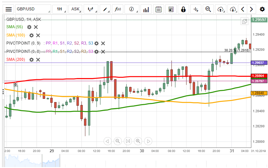The width and height of the screenshot is (268, 168).
Task: Toggle the padlock chart lock
Action: coord(183,9)
